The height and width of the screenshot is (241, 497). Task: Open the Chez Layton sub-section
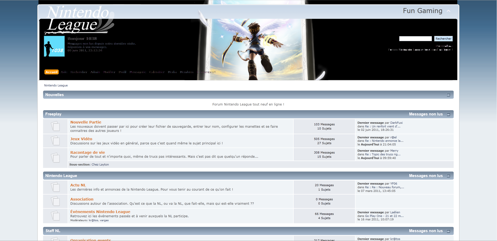(x=100, y=164)
